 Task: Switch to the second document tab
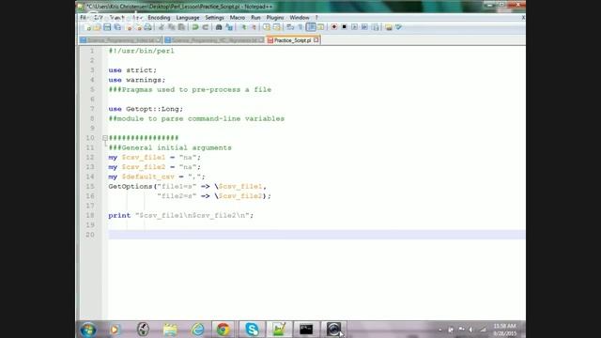[214, 40]
